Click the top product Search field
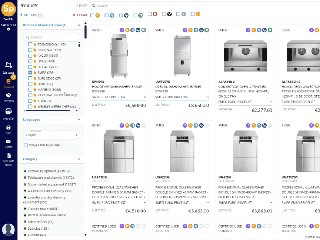 pos(200,6)
